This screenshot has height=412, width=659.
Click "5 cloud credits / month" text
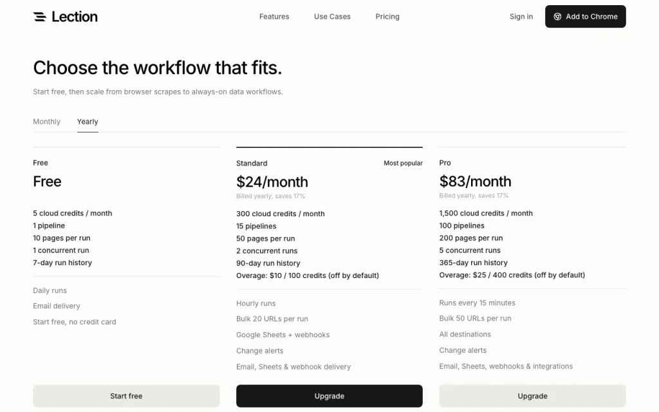tap(73, 213)
